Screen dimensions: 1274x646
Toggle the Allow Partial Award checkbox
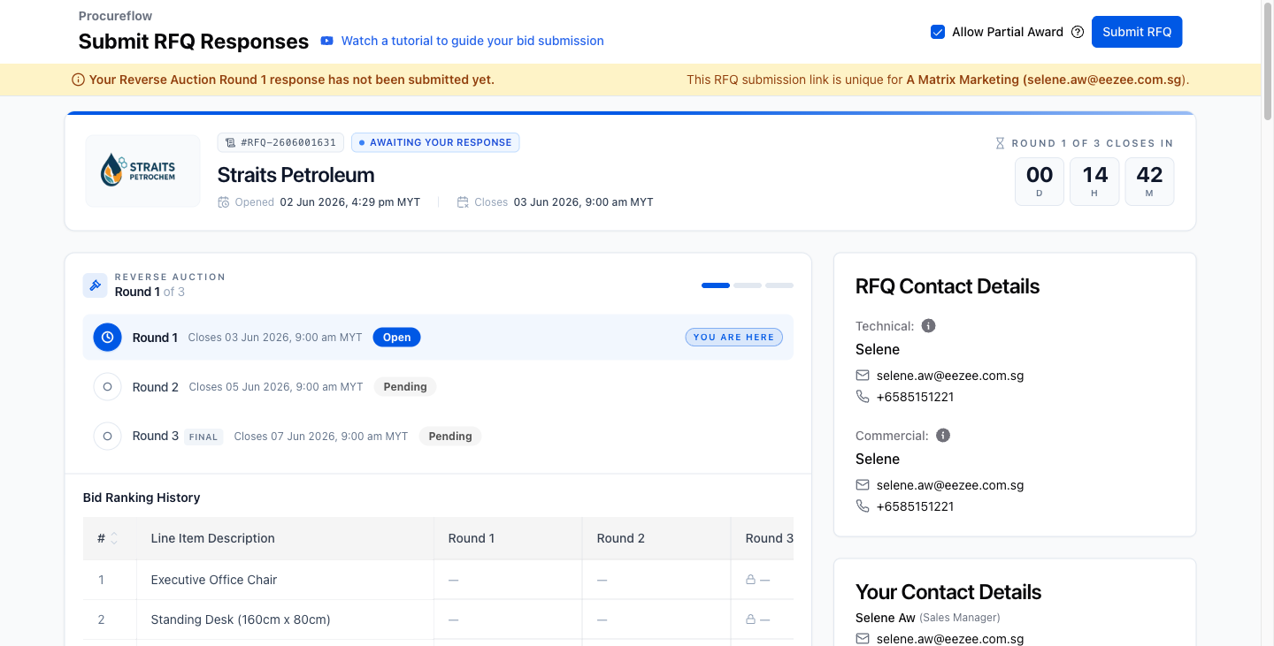(938, 32)
